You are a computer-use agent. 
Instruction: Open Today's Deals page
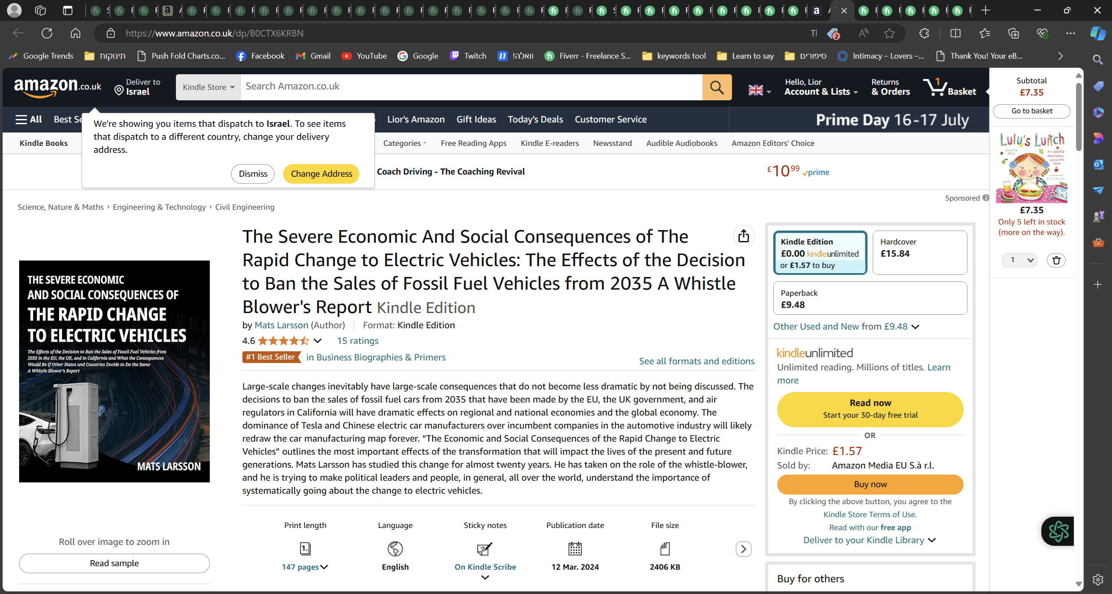point(535,119)
